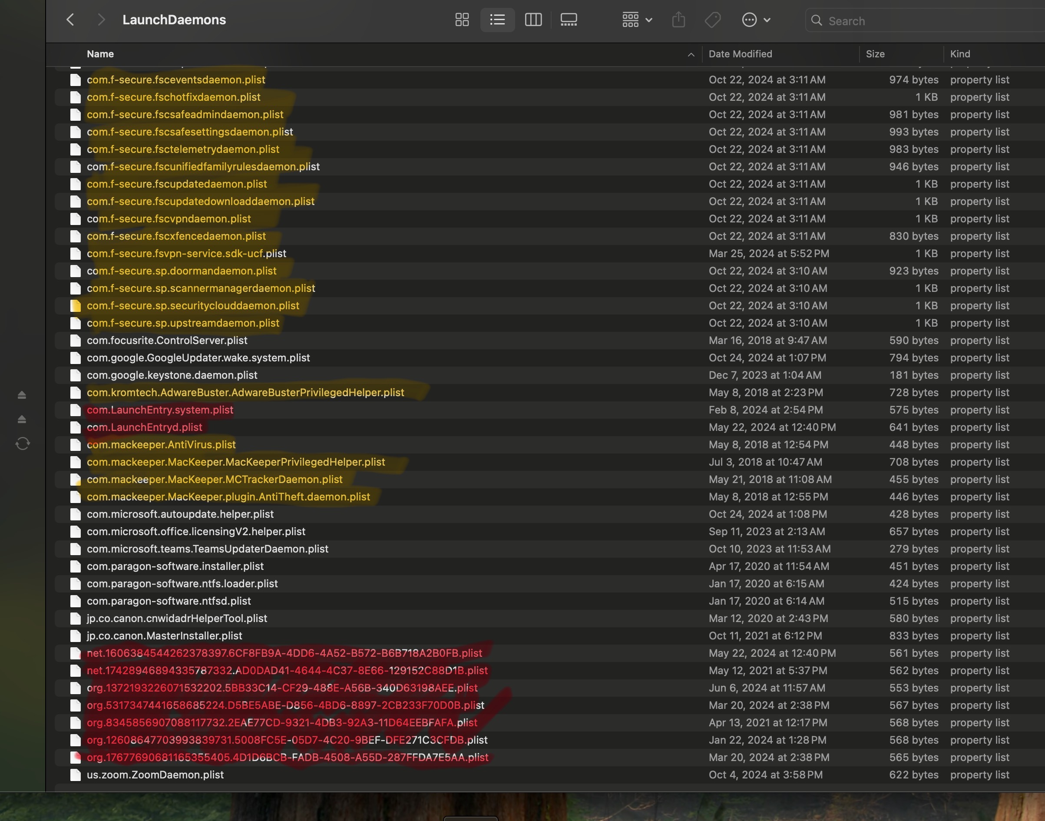Sort by Date Modified column
1045x821 pixels.
[740, 54]
